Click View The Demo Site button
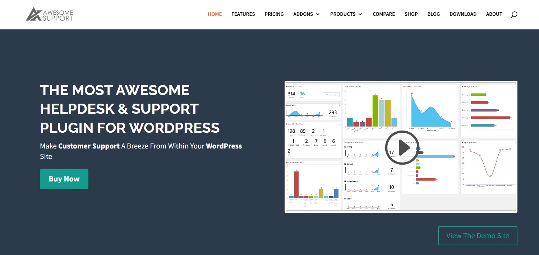The height and width of the screenshot is (255, 539). coord(478,236)
